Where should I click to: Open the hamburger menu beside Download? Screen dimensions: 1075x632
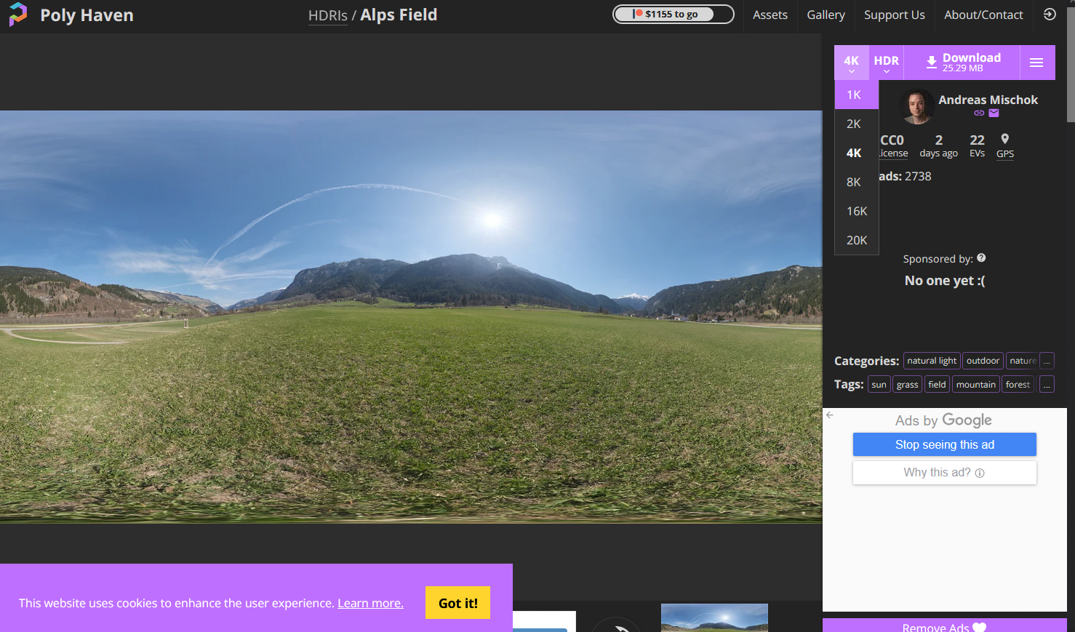click(x=1036, y=63)
